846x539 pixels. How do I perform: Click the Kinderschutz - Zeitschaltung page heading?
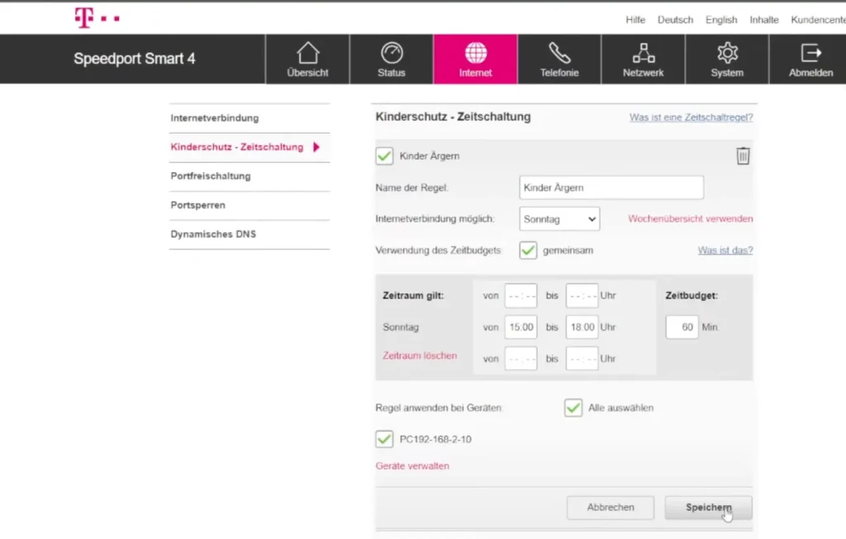(454, 117)
